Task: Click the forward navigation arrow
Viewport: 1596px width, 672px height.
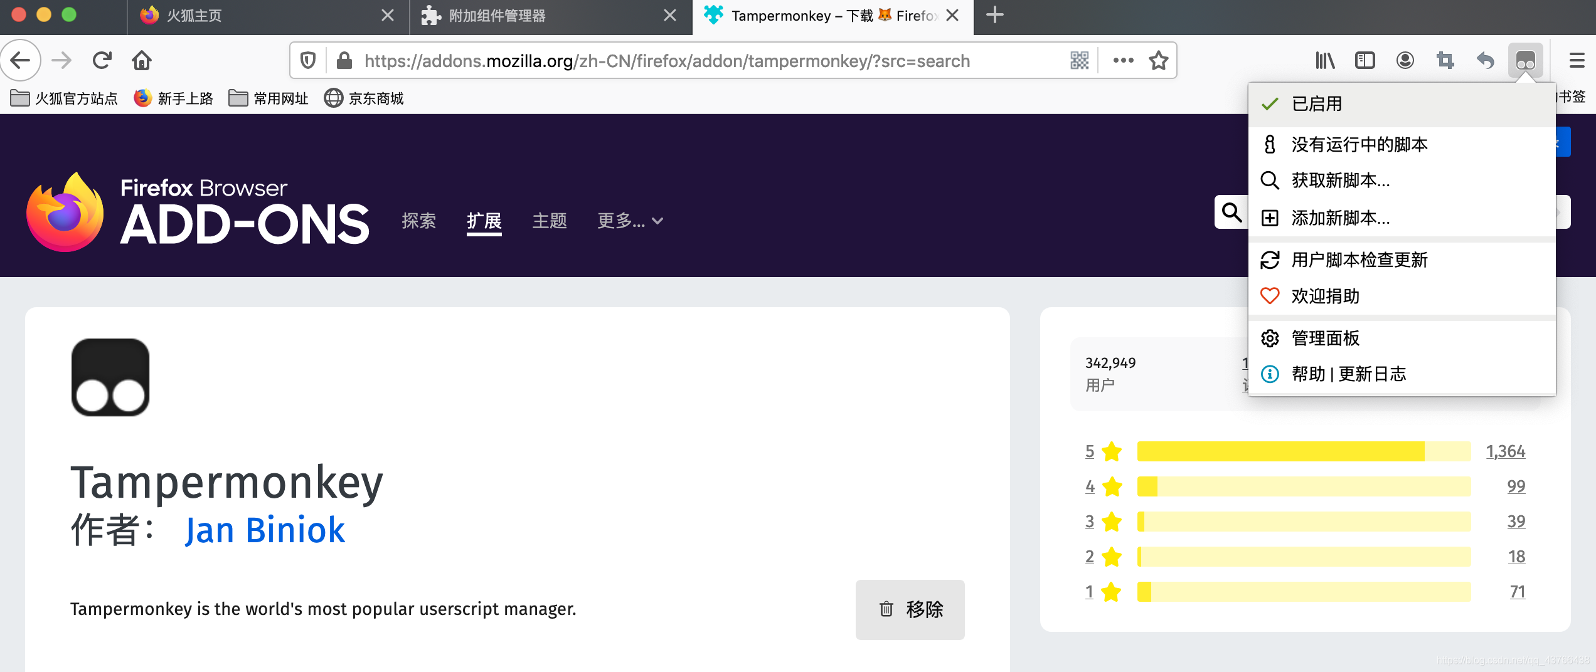Action: 61,60
